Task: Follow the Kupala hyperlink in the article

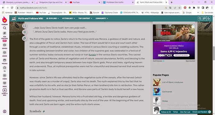Action: [x=92, y=55]
